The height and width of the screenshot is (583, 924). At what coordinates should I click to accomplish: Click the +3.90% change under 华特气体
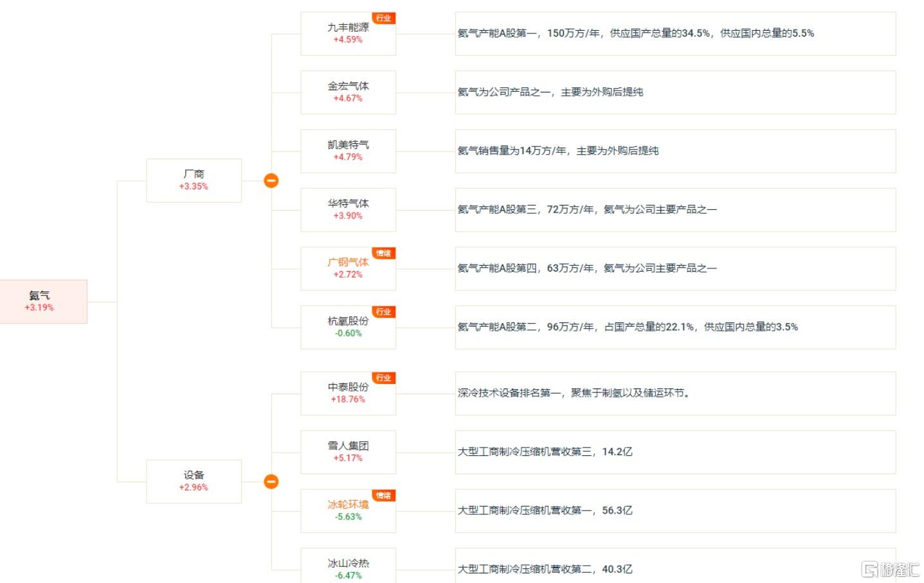click(x=348, y=216)
